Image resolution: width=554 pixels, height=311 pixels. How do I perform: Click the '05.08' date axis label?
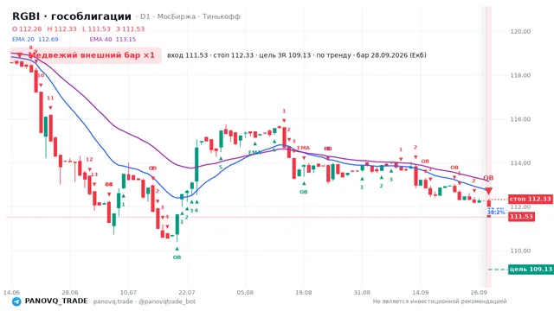click(245, 292)
